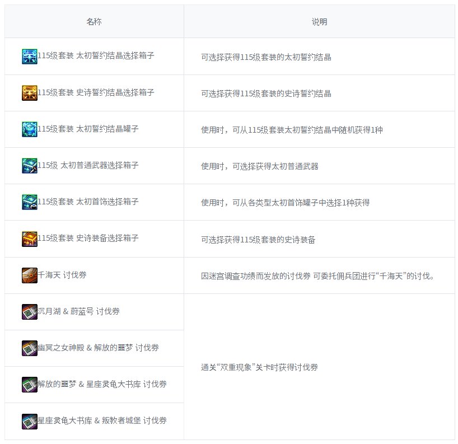Screen dimensions: 458x444
Task: Click the 说明 column header
Action: pos(319,22)
